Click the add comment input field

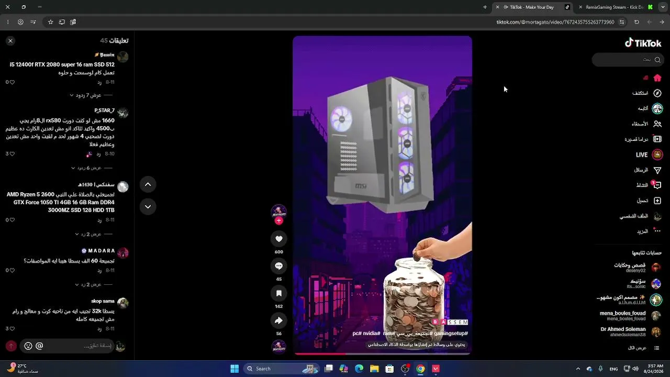click(67, 346)
